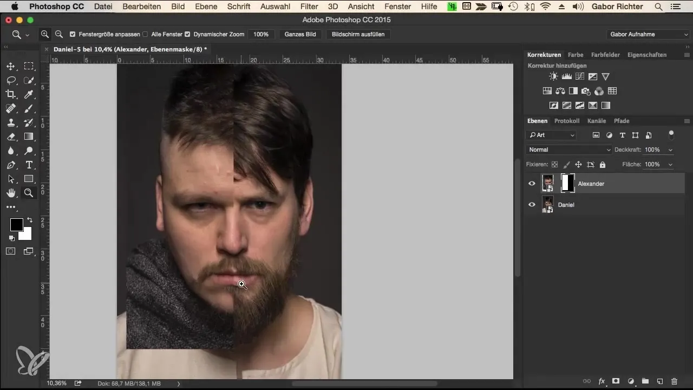Delete layer with the trash icon

[674, 381]
